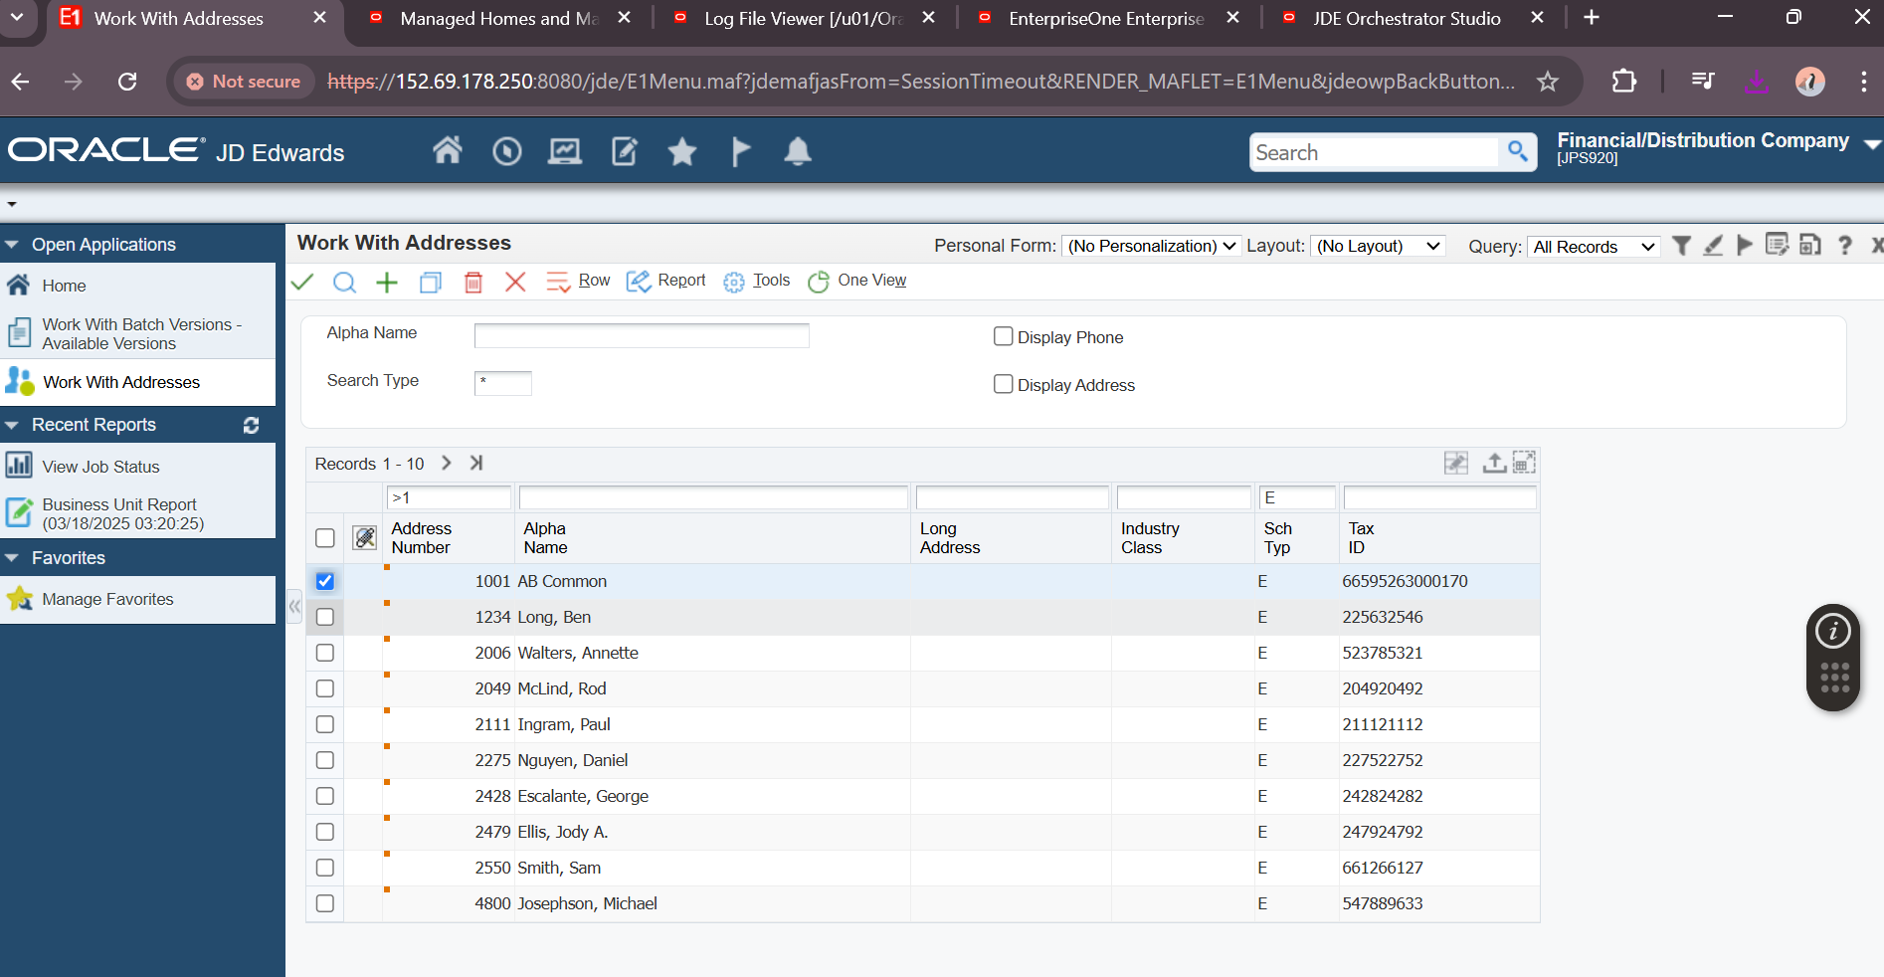Enable the Display Address checkbox
The height and width of the screenshot is (977, 1884).
coord(1004,385)
